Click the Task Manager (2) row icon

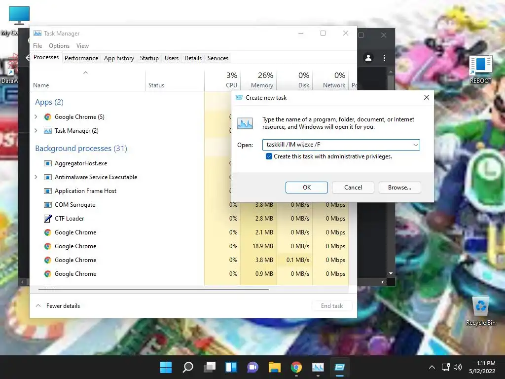[48, 131]
